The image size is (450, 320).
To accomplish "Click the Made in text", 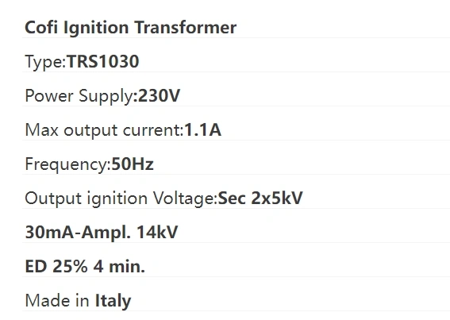I will [57, 300].
